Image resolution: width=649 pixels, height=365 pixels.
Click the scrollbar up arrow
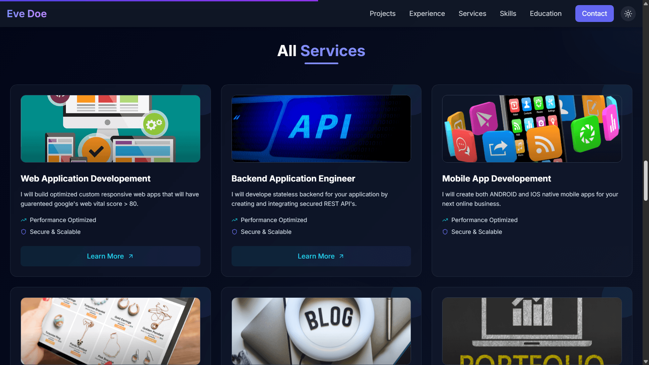pyautogui.click(x=646, y=3)
